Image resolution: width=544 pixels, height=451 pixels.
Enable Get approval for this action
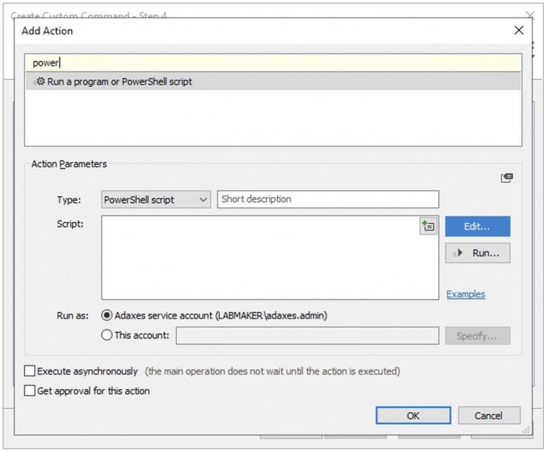coord(30,391)
